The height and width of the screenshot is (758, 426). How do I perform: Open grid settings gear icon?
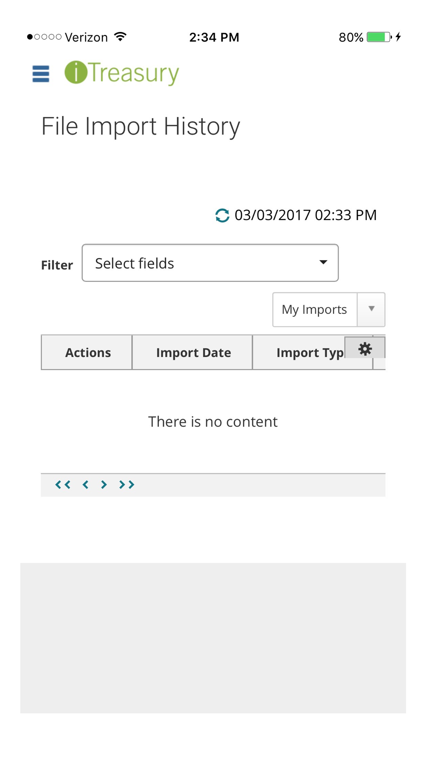pos(365,349)
